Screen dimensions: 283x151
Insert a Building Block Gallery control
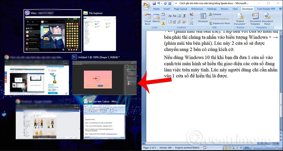[x=179, y=22]
